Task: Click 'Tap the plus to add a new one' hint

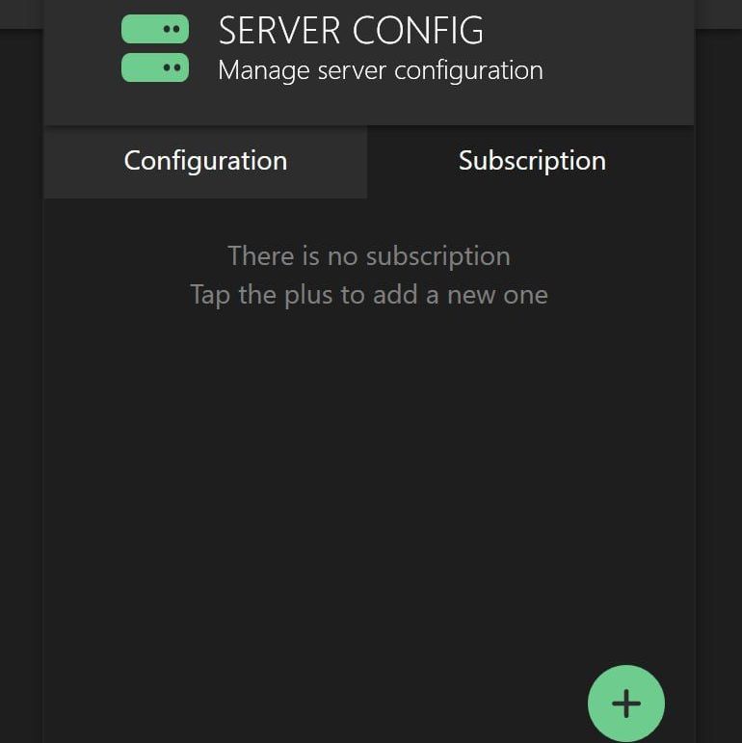Action: coord(369,295)
